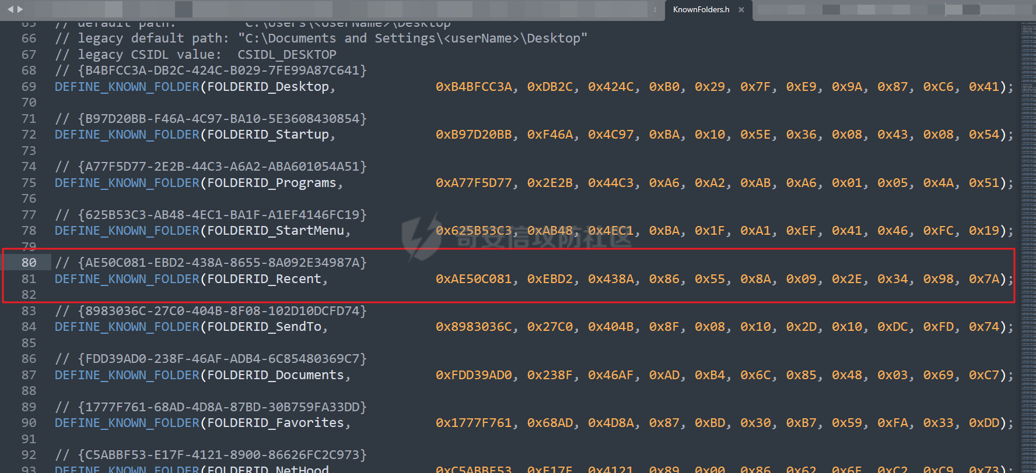Click the FOLDERID_StartMenu identifier
This screenshot has height=473, width=1036.
[275, 231]
